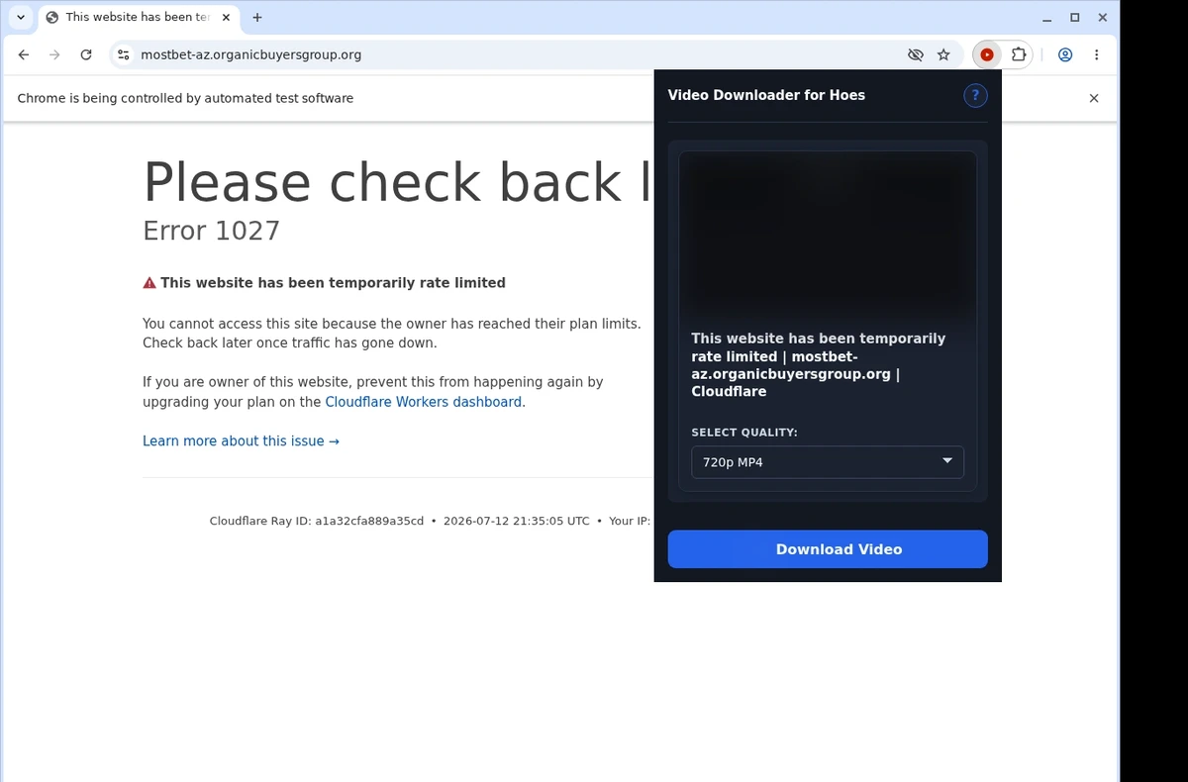Click the 'SELECT QUALITY:' label
The image size is (1188, 782).
[x=744, y=433]
